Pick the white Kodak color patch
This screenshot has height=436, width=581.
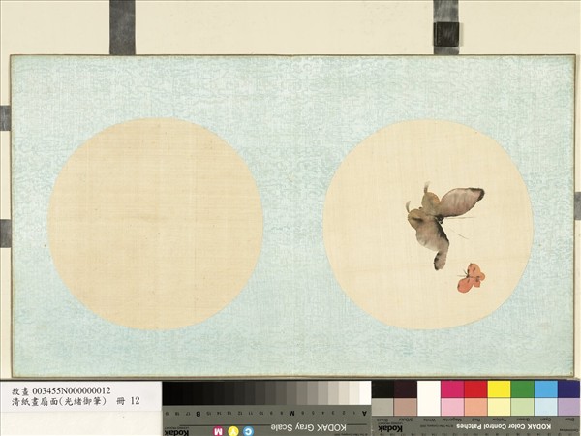429,389
